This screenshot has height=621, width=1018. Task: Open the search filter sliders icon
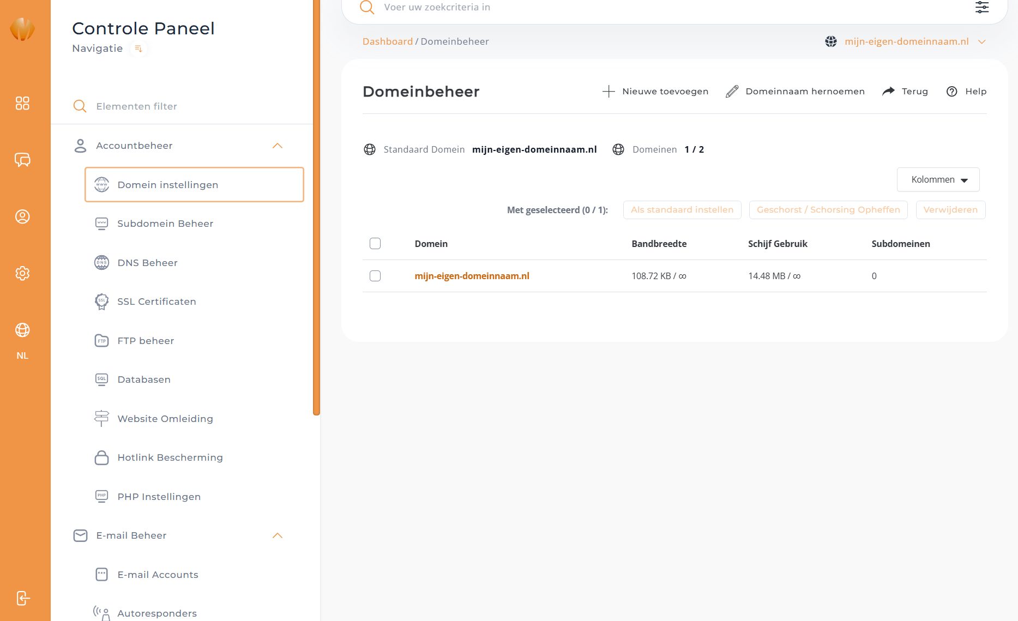(x=982, y=7)
